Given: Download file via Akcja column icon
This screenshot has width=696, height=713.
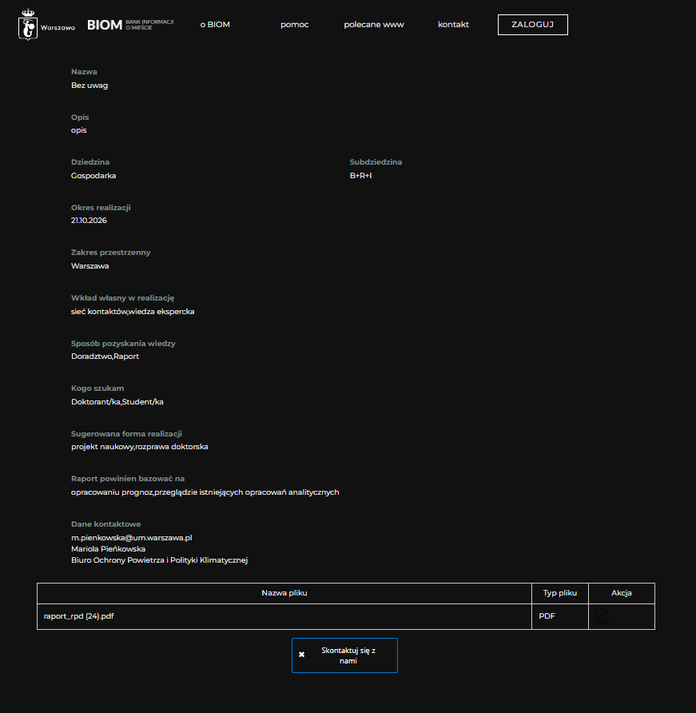Looking at the screenshot, I should 602,616.
